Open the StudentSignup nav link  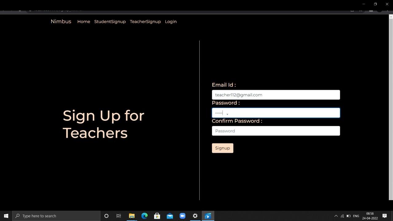click(110, 21)
